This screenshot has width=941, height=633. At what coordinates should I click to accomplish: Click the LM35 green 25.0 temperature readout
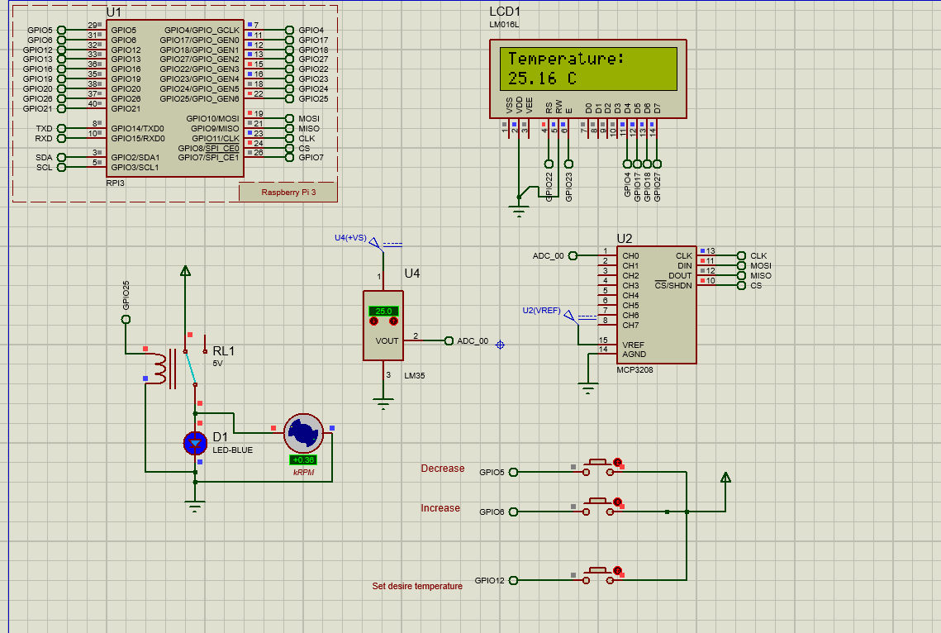pos(383,311)
